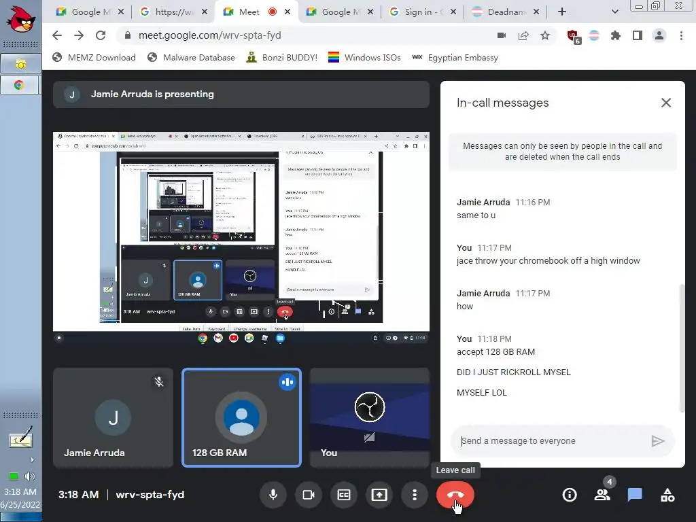This screenshot has width=696, height=522.
Task: Click the share page icon in address bar
Action: (x=523, y=35)
